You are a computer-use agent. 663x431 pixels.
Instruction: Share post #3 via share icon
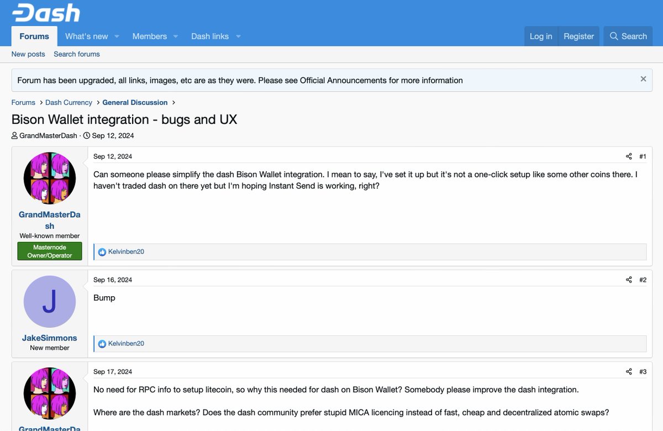click(x=629, y=371)
